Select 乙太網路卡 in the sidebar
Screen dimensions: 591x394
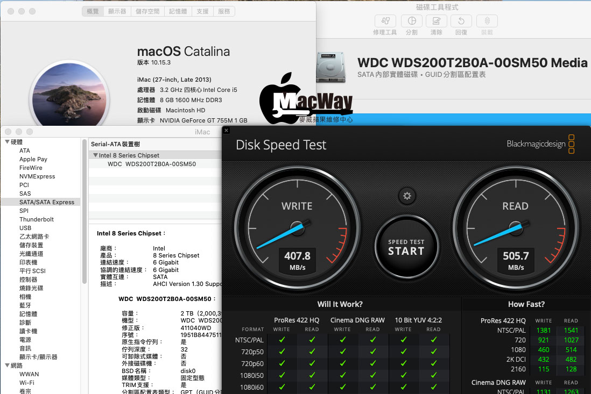pos(34,237)
